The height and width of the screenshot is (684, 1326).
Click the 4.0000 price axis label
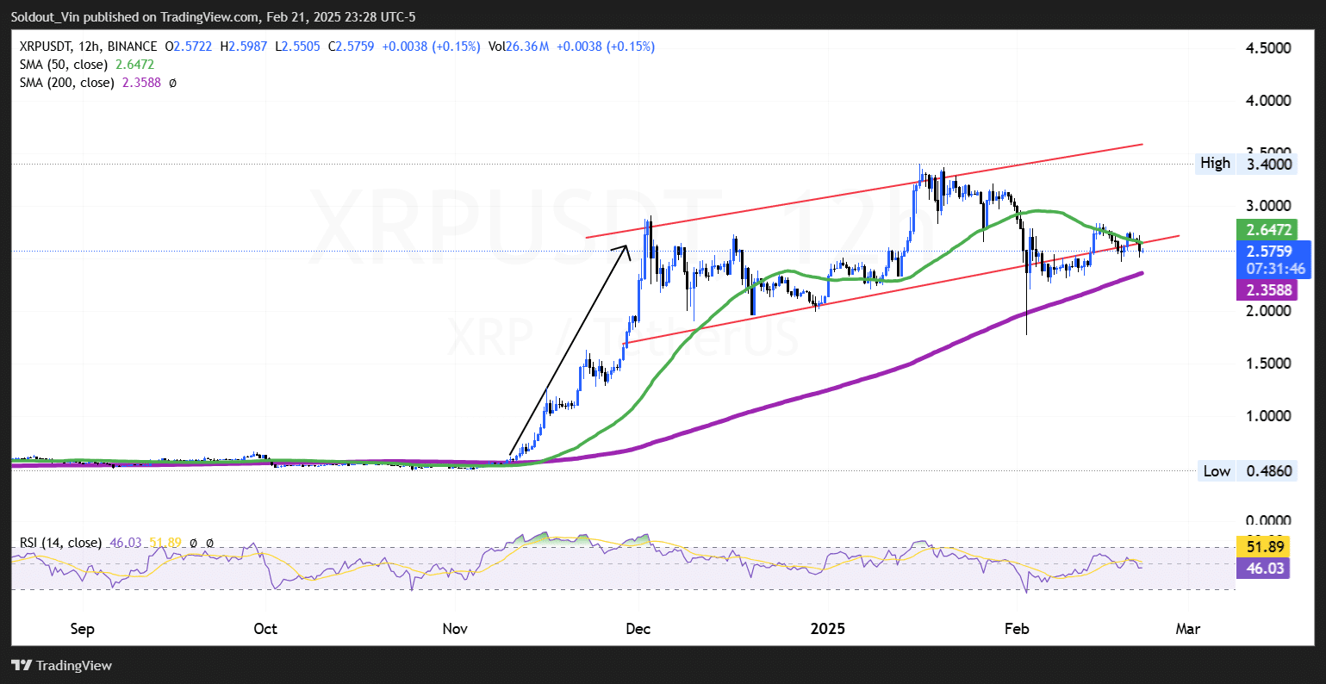tap(1270, 101)
